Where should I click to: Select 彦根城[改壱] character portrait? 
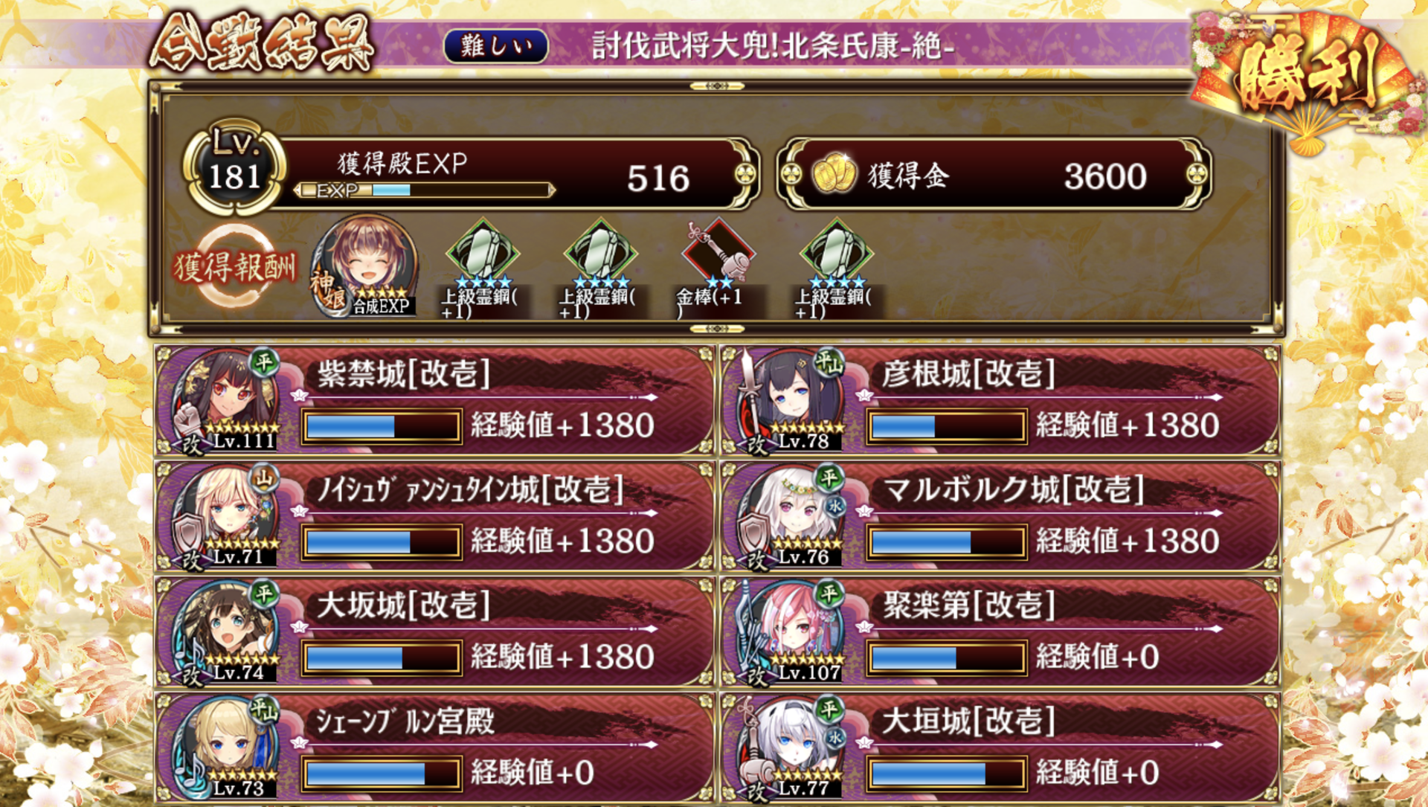tap(789, 399)
